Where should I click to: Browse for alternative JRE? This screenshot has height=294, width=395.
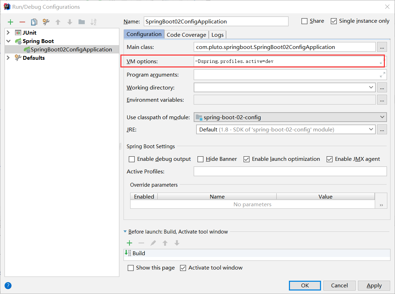pyautogui.click(x=382, y=129)
